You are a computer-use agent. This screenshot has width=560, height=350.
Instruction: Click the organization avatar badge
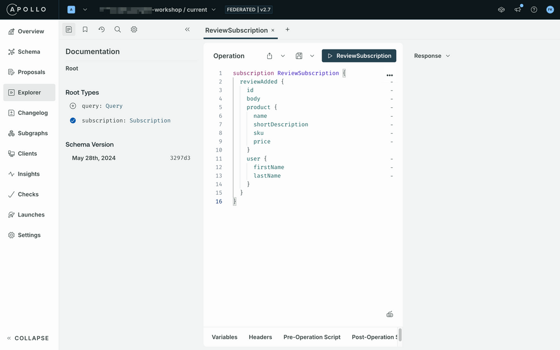coord(71,10)
